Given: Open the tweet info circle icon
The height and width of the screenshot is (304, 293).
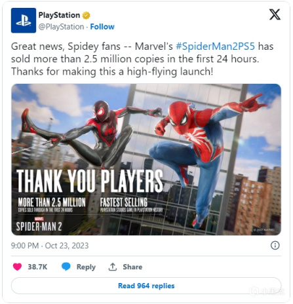Looking at the screenshot, I should pos(275,246).
